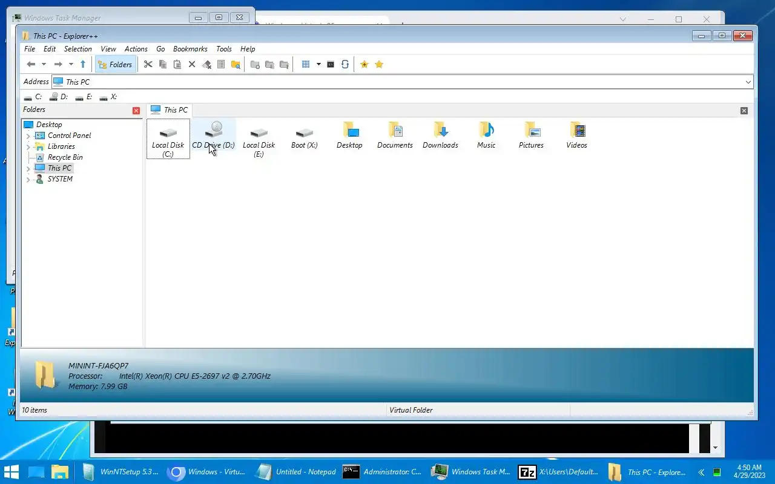Click the Delete Permanently icon
Image resolution: width=775 pixels, height=484 pixels.
(206, 64)
